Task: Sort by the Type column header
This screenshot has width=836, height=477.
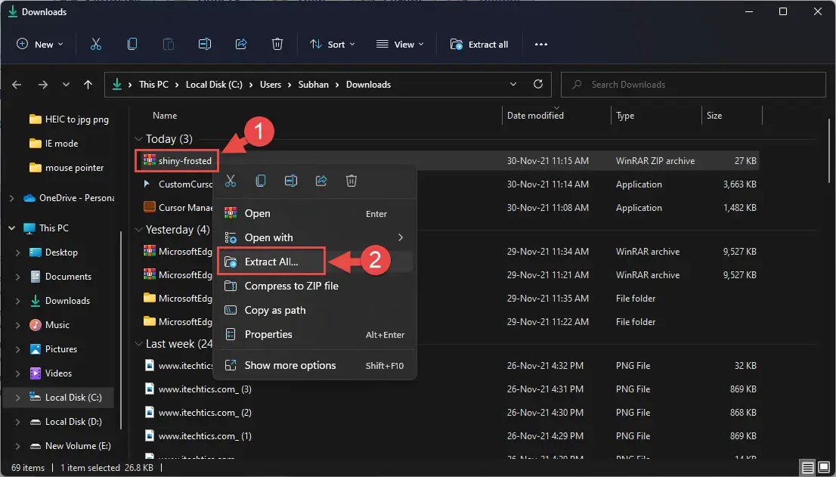Action: click(x=656, y=115)
